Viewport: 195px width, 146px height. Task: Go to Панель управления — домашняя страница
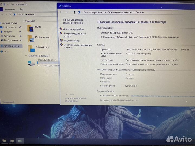coord(74,21)
